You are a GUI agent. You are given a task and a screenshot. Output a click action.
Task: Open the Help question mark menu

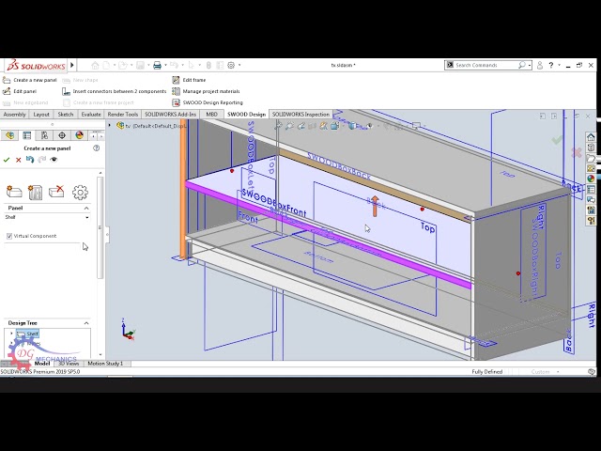pos(551,66)
